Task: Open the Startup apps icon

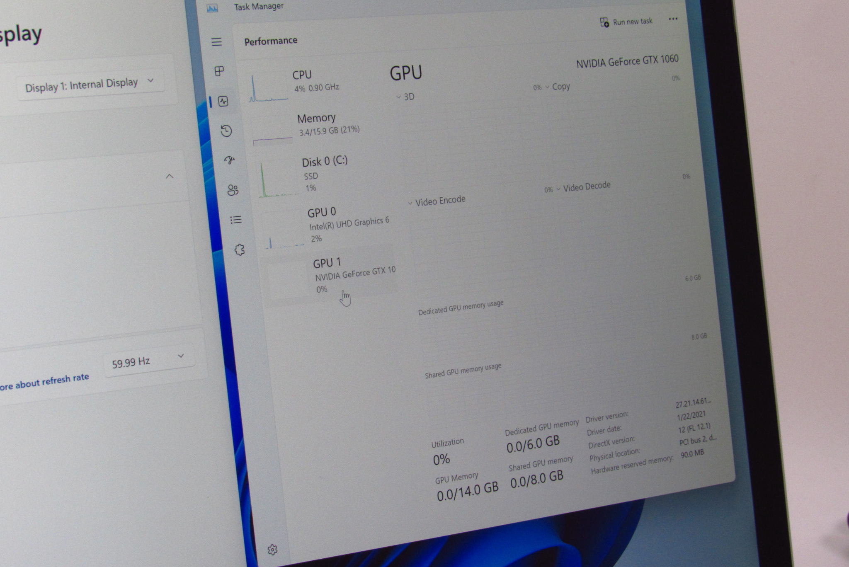Action: [229, 160]
